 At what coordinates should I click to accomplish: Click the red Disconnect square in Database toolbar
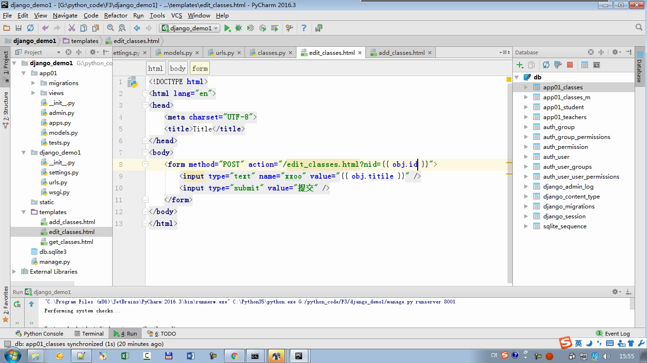(570, 65)
